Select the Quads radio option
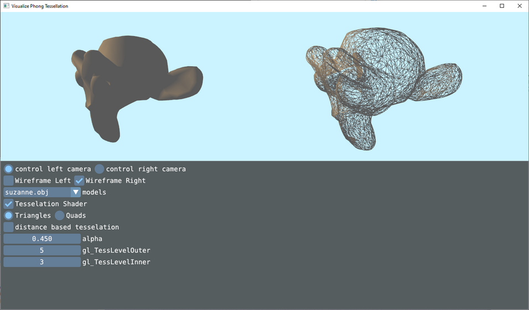This screenshot has height=310, width=529. 60,215
